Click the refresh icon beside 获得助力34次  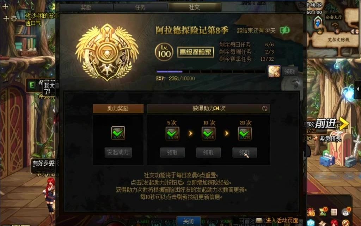(x=265, y=108)
